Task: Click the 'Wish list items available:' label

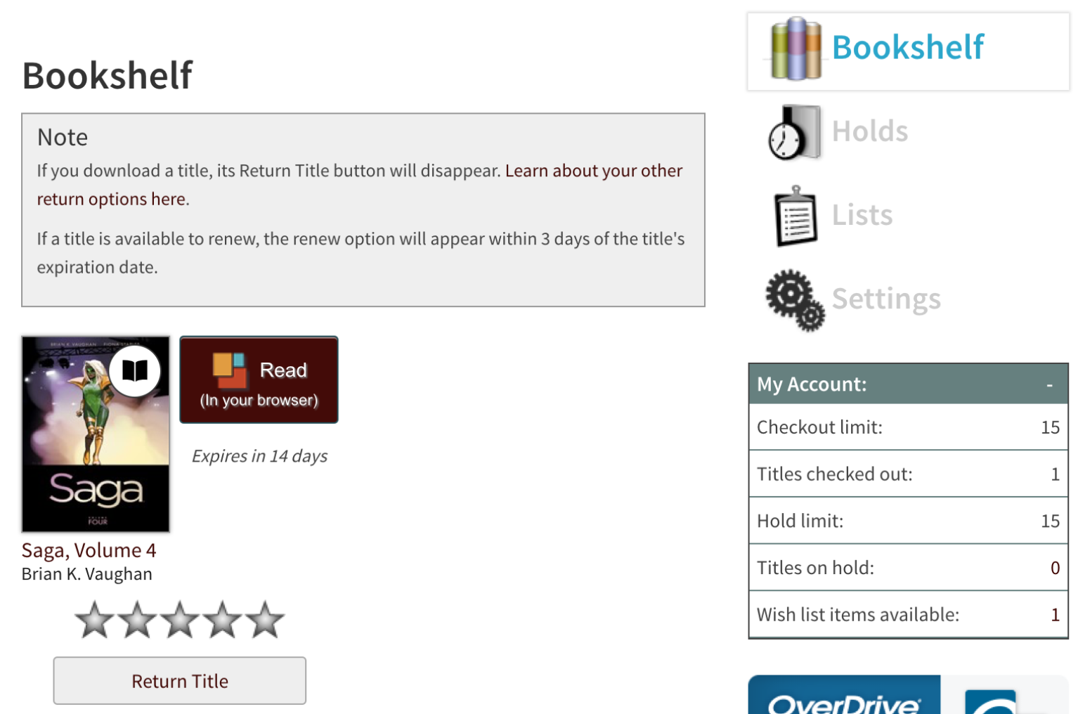Action: click(857, 615)
